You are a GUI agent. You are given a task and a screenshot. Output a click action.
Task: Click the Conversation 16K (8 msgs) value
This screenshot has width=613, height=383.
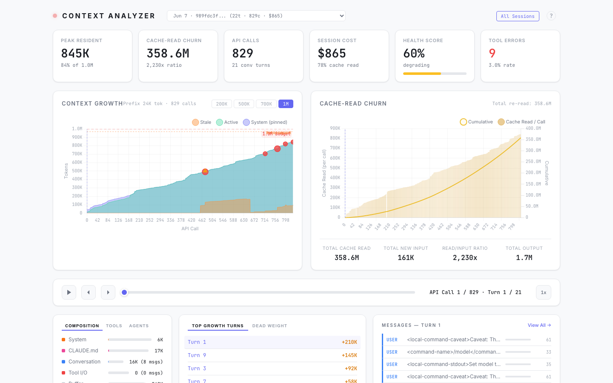pos(146,362)
